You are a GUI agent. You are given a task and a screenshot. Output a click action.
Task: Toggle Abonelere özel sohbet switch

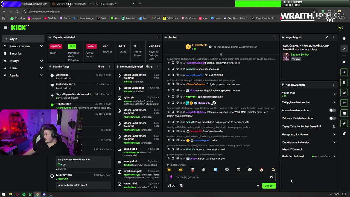click(x=332, y=111)
